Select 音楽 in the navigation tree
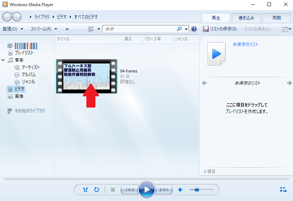This screenshot has height=201, width=293. tap(19, 60)
